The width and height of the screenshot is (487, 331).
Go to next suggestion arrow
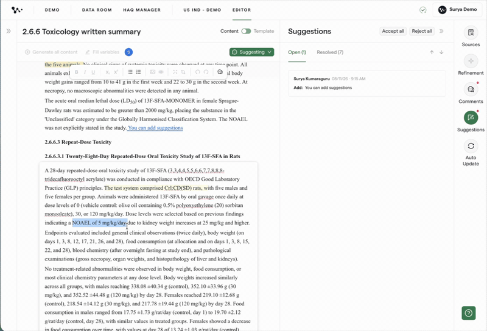[441, 52]
